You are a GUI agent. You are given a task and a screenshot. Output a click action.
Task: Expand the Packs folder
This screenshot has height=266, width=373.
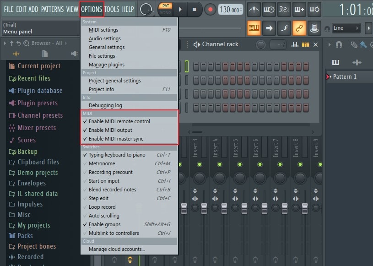point(21,236)
